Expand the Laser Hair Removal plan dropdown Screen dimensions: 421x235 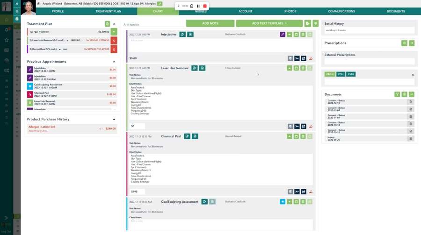pyautogui.click(x=67, y=41)
